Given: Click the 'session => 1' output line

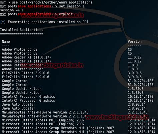Looking at the screenshot, I should point(12,10).
